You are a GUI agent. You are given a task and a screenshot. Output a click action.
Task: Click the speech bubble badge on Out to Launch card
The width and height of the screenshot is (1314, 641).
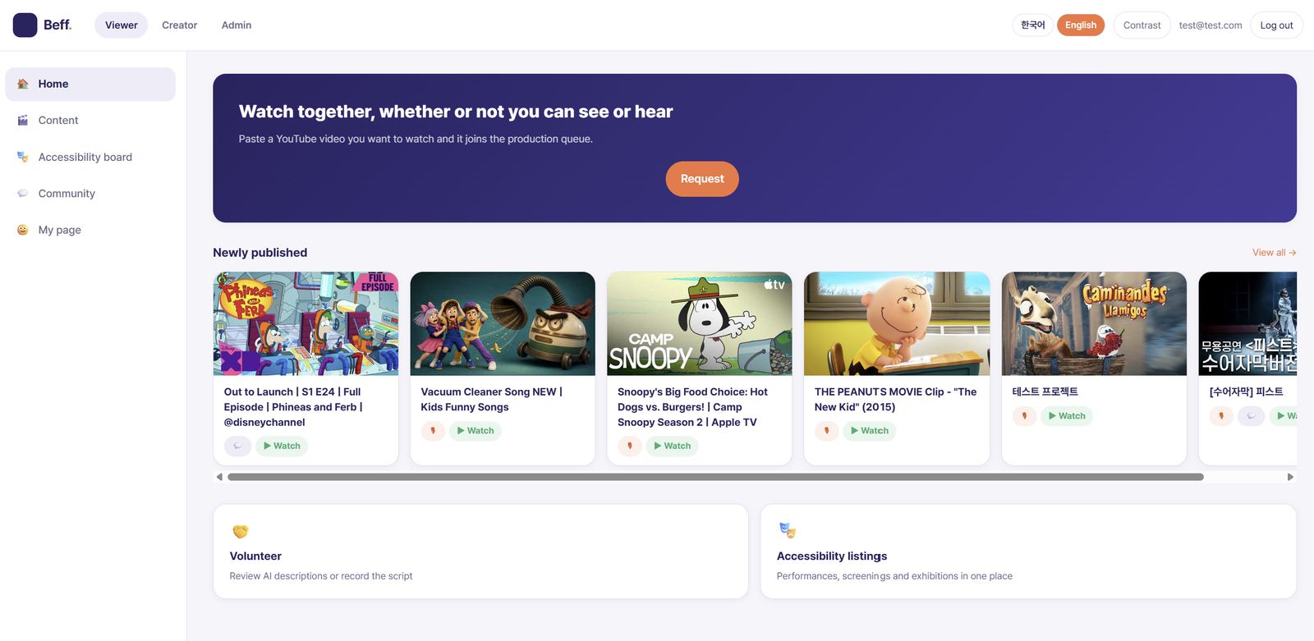(x=237, y=446)
